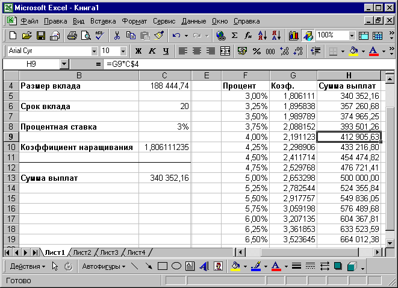398x288 pixels.
Task: Launch the Chart Wizard icon
Action: (294, 36)
